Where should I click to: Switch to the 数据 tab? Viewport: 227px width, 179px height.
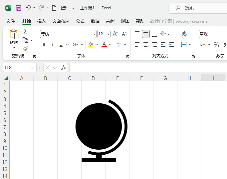95,21
